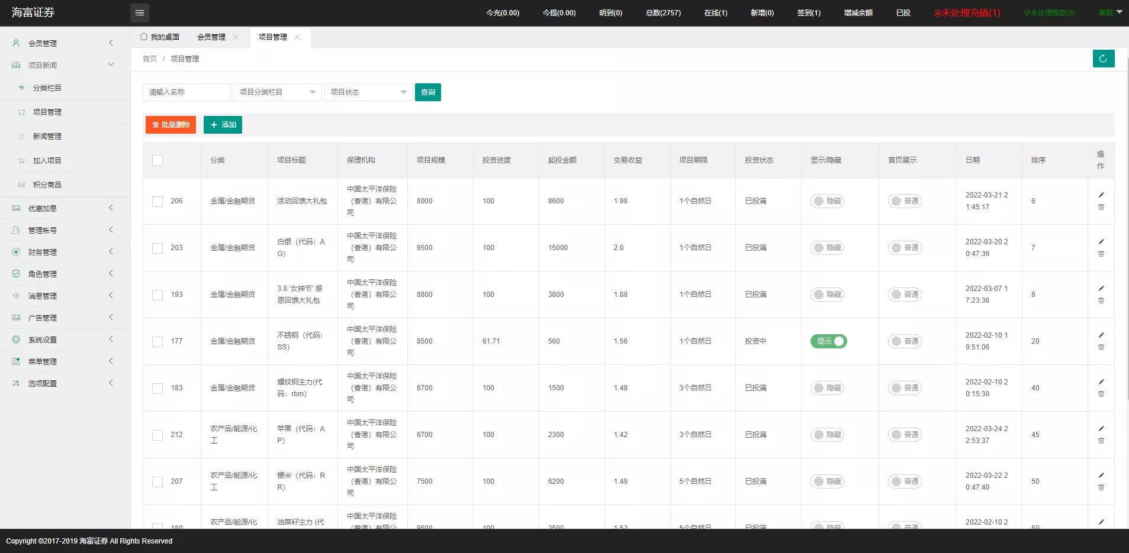Click trash delete icon for row 203
Screen dimensions: 1129x553
[1101, 254]
